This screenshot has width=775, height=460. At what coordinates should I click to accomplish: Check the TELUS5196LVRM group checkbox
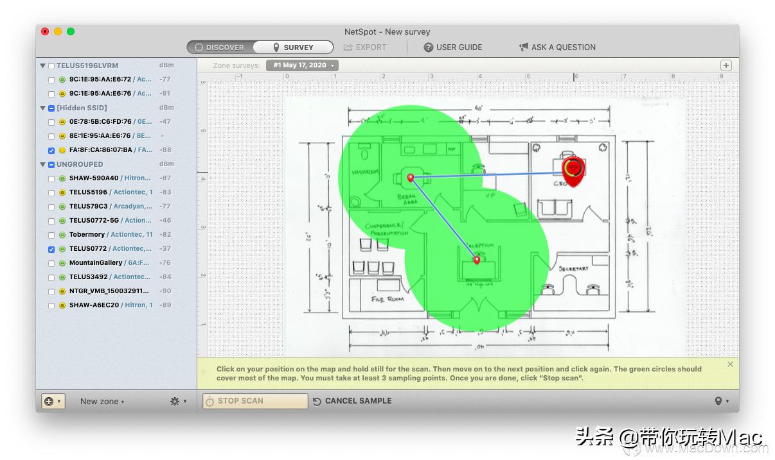[x=51, y=65]
